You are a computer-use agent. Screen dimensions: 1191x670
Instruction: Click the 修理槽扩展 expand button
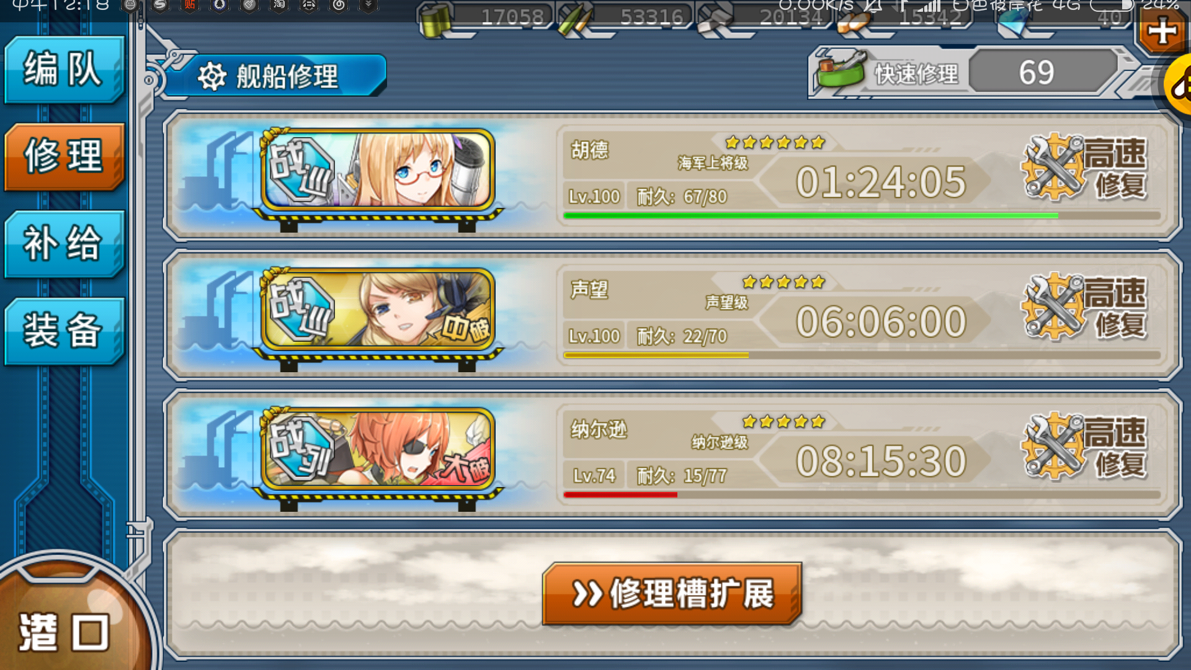pyautogui.click(x=672, y=593)
